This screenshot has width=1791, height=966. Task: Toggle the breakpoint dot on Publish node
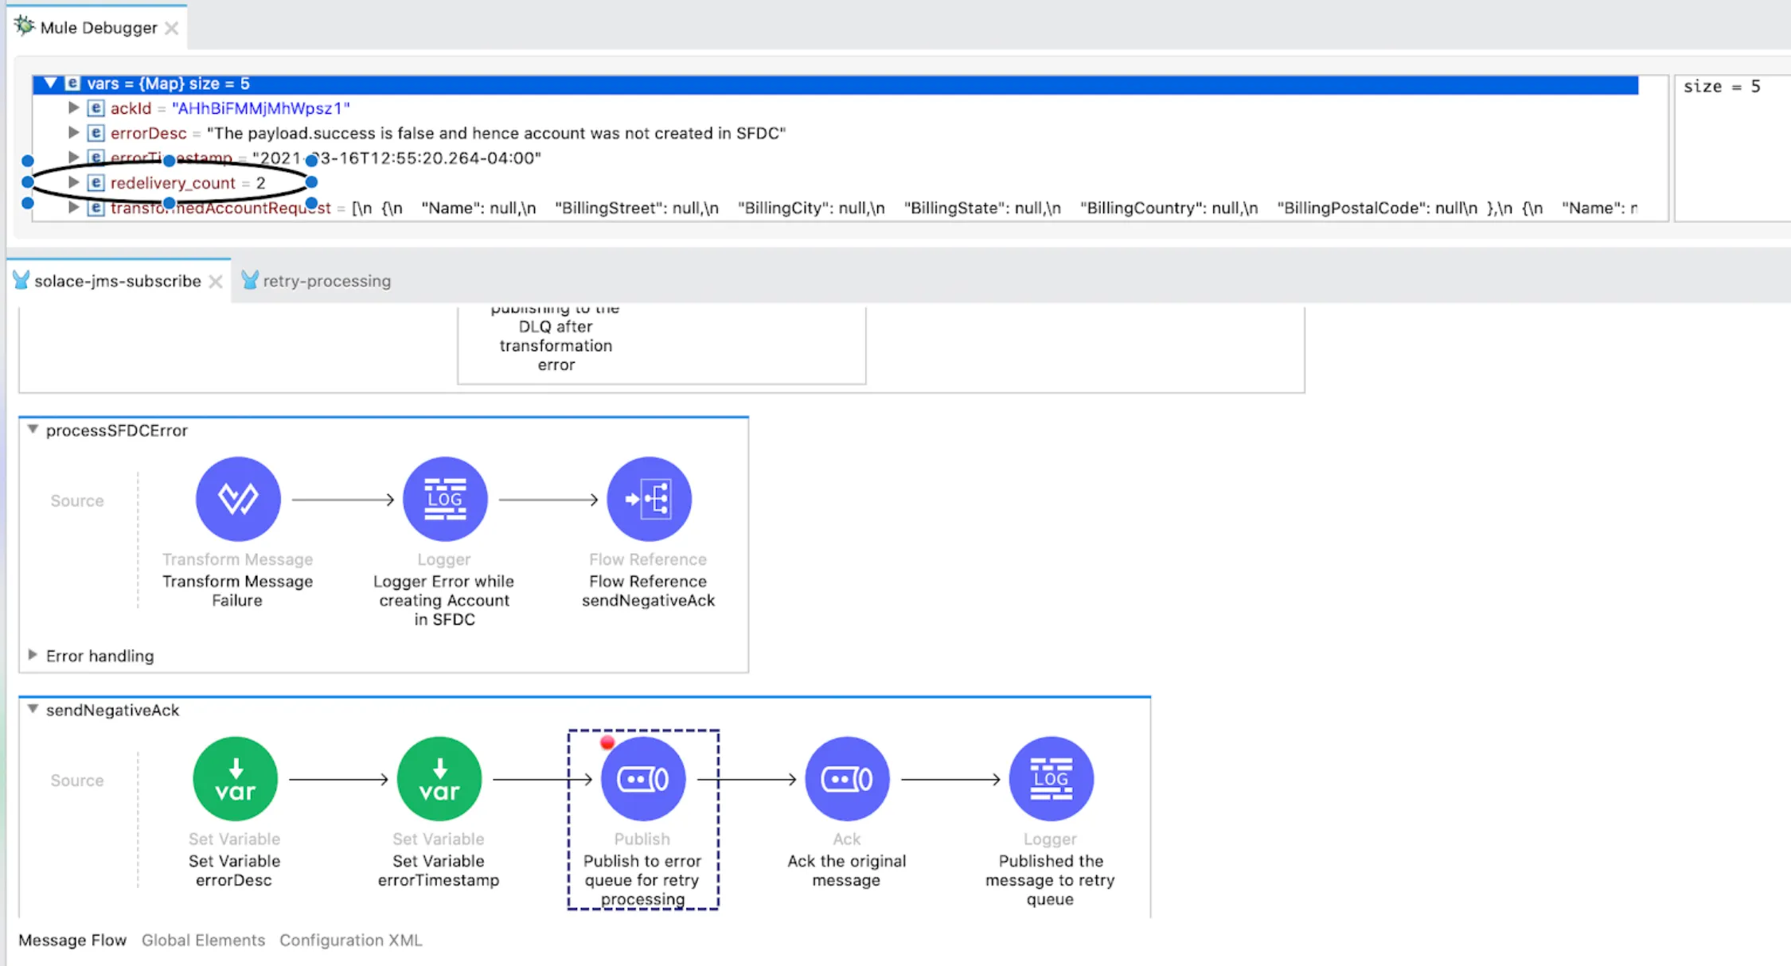click(x=607, y=742)
